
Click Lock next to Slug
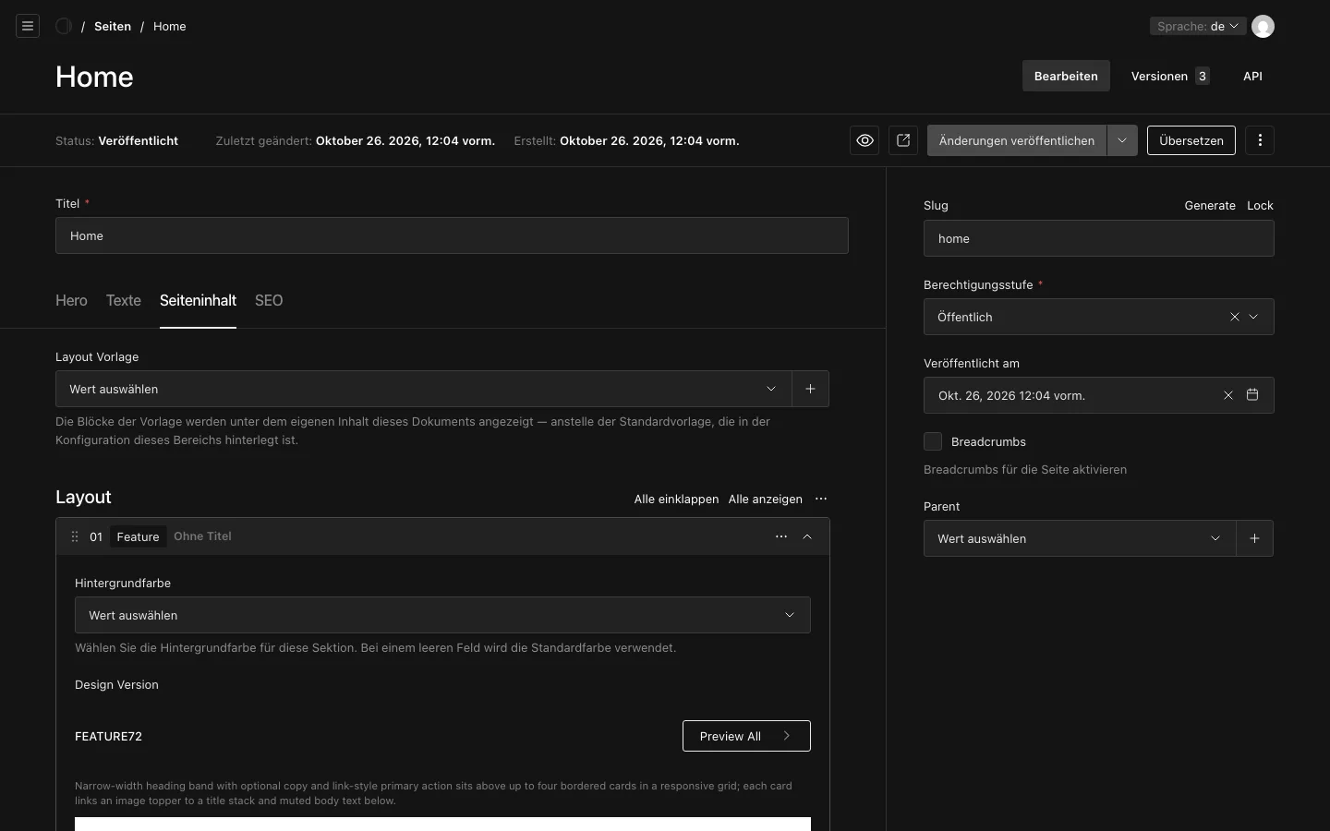tap(1260, 205)
